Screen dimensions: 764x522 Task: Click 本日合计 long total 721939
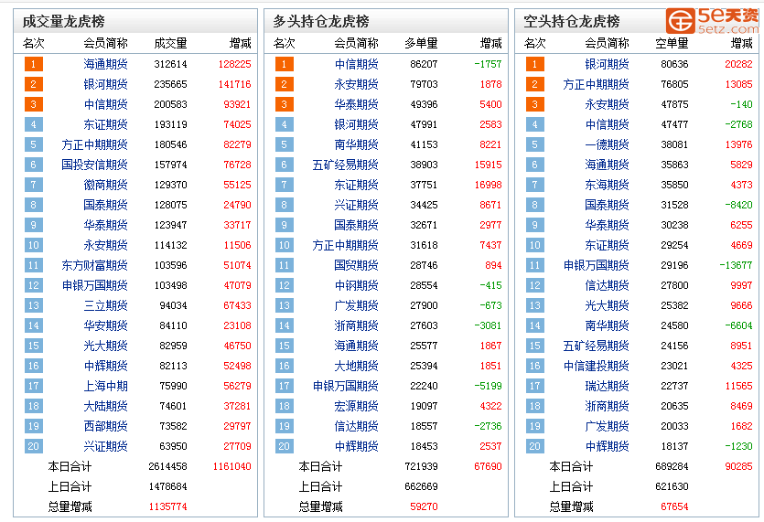click(x=421, y=466)
